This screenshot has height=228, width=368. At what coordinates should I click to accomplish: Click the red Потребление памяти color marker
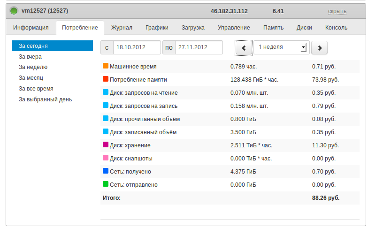click(106, 79)
